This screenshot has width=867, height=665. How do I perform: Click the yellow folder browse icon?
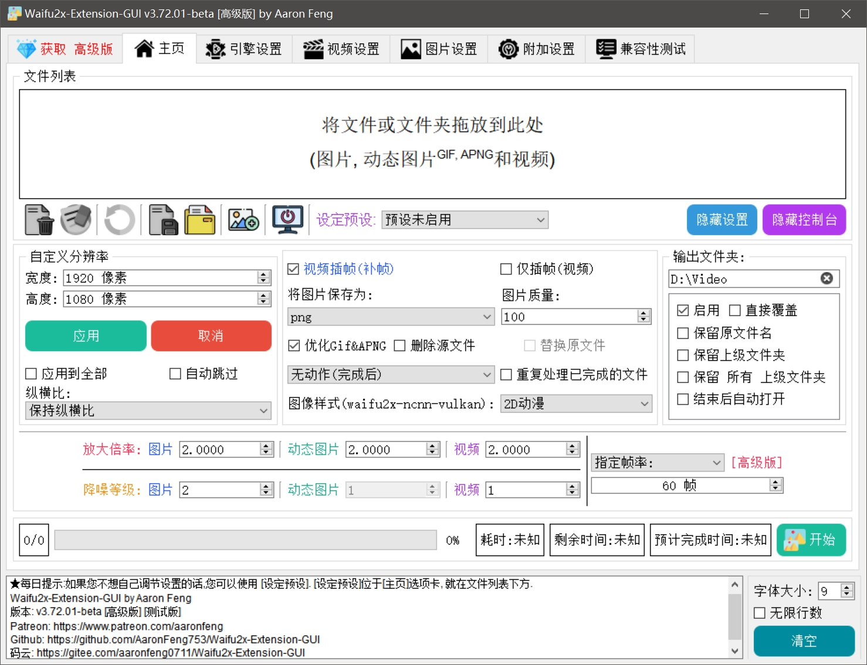click(x=200, y=220)
